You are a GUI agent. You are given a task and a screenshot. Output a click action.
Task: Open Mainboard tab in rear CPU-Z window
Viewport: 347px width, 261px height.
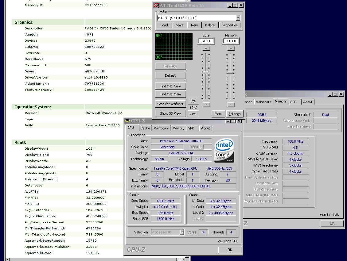263,102
